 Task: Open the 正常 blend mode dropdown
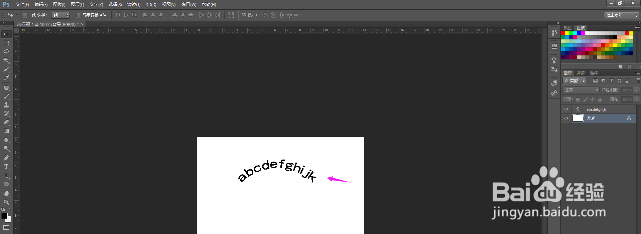[x=581, y=90]
